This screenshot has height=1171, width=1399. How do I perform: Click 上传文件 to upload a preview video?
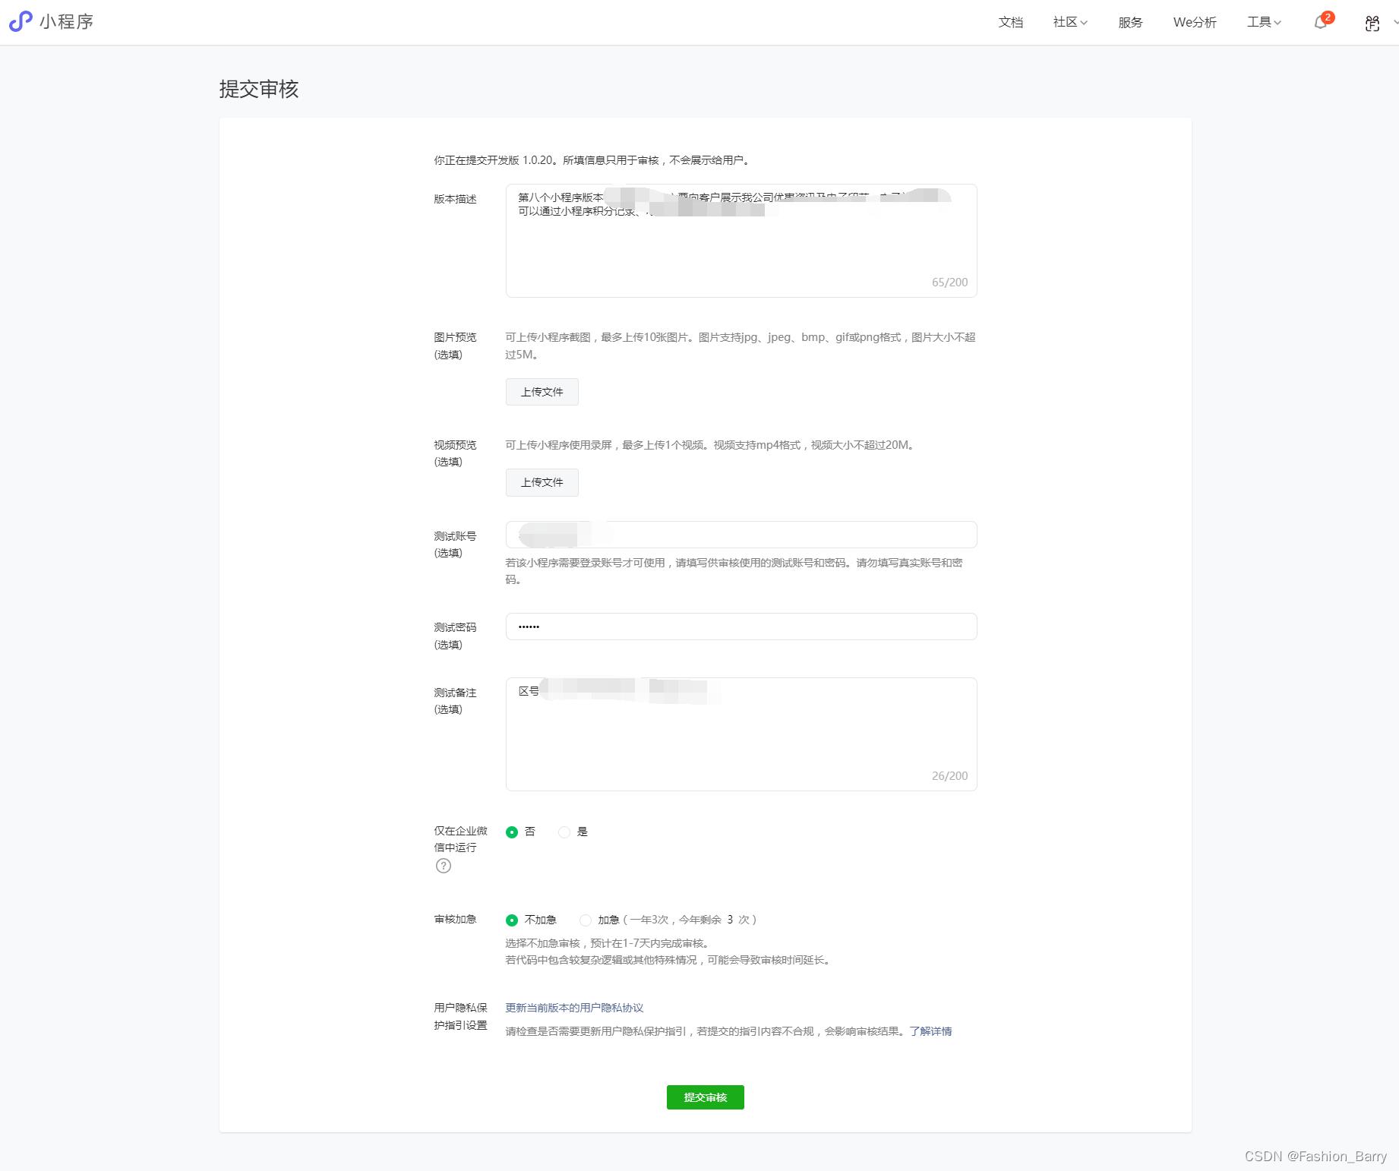542,482
